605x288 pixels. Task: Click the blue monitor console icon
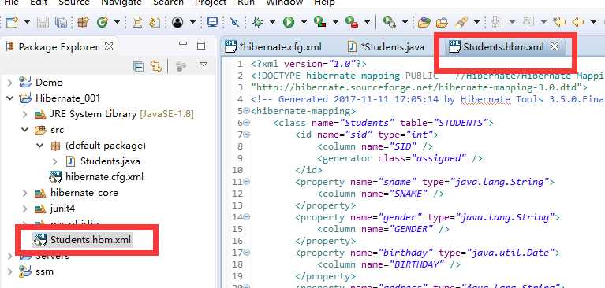click(x=212, y=22)
